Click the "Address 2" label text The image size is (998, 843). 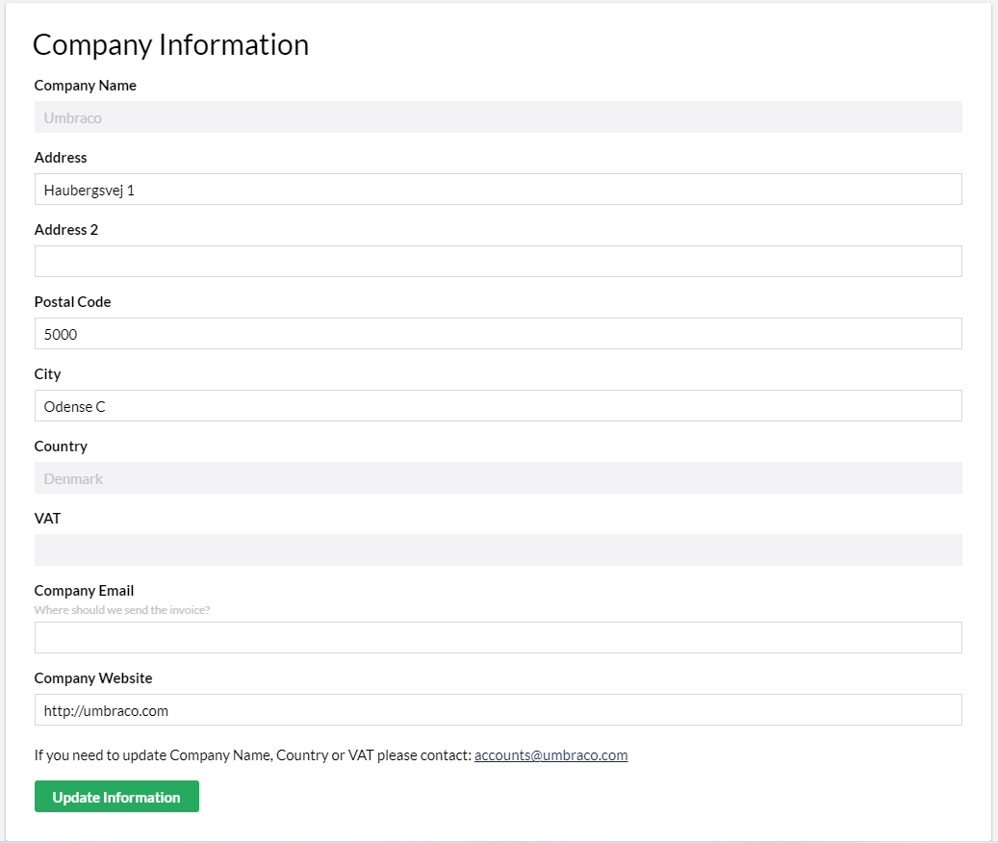(x=65, y=230)
